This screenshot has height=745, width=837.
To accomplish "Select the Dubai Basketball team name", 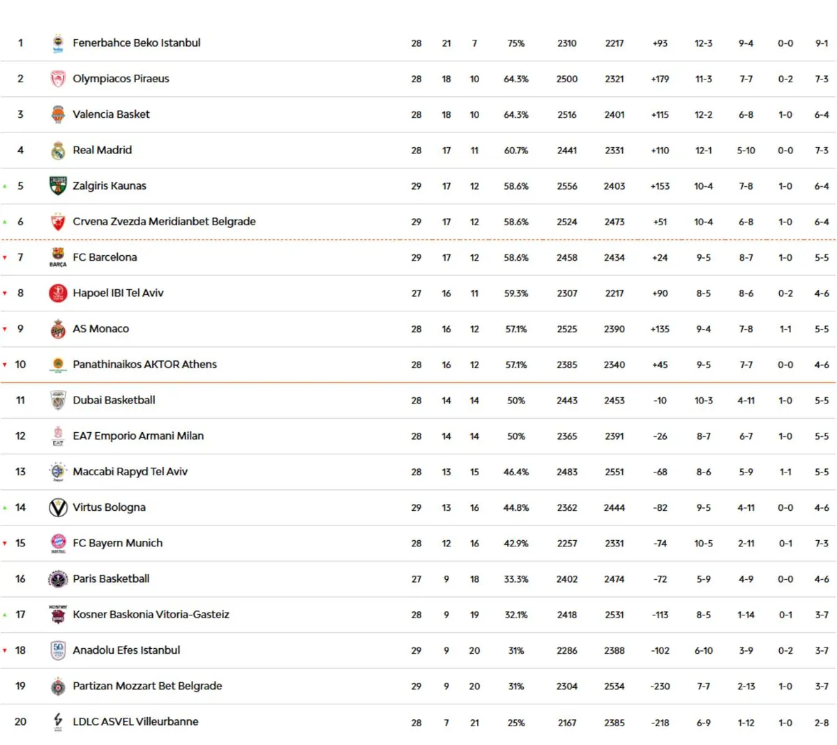I will click(x=114, y=400).
